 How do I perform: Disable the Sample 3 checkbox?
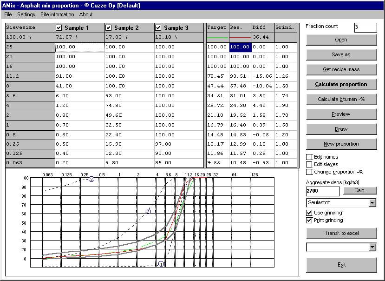coord(158,28)
